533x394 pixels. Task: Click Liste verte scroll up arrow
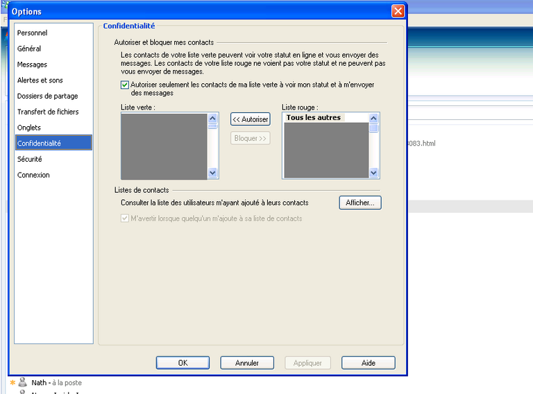click(x=213, y=118)
